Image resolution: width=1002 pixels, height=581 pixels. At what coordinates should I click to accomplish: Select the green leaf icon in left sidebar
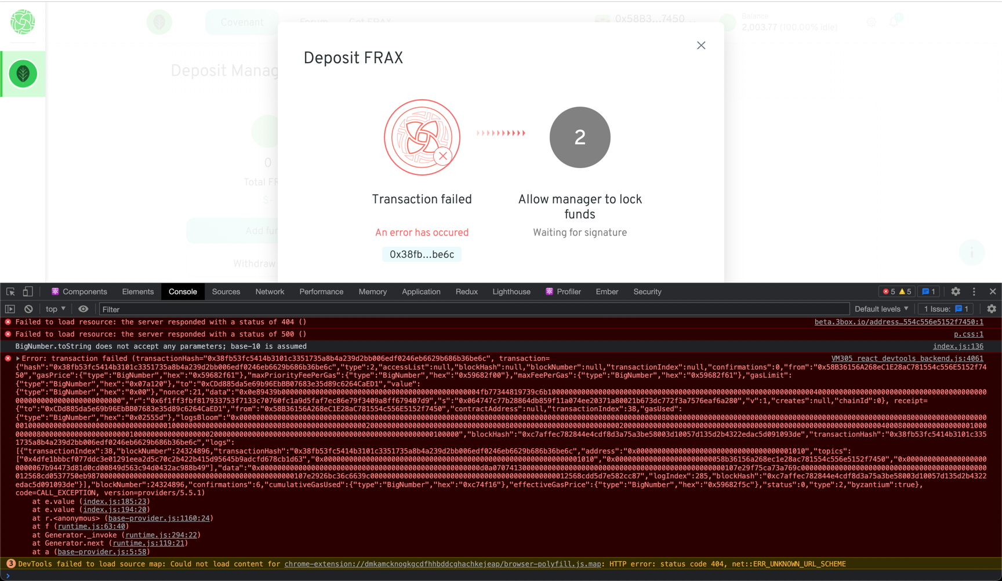23,74
